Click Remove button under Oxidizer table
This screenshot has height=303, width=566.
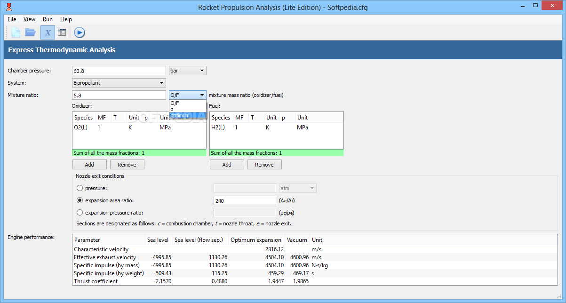(x=127, y=165)
